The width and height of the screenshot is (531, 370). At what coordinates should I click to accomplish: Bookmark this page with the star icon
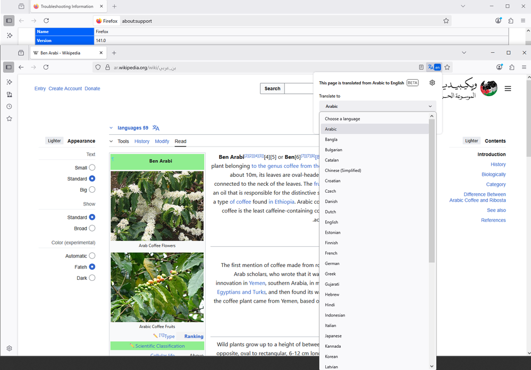[x=447, y=67]
